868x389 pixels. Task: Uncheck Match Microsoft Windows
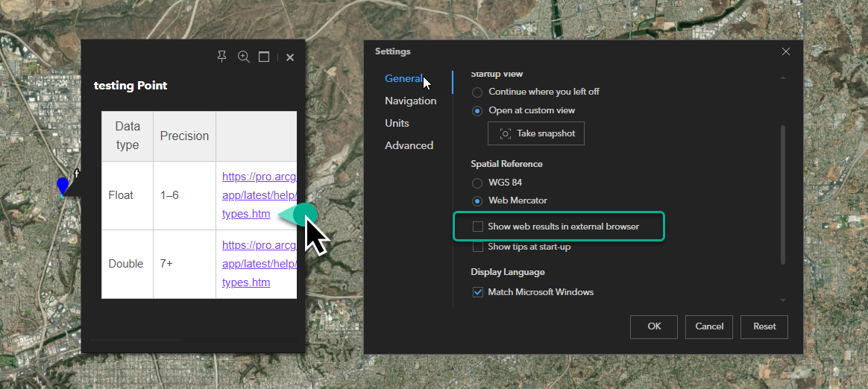(478, 292)
